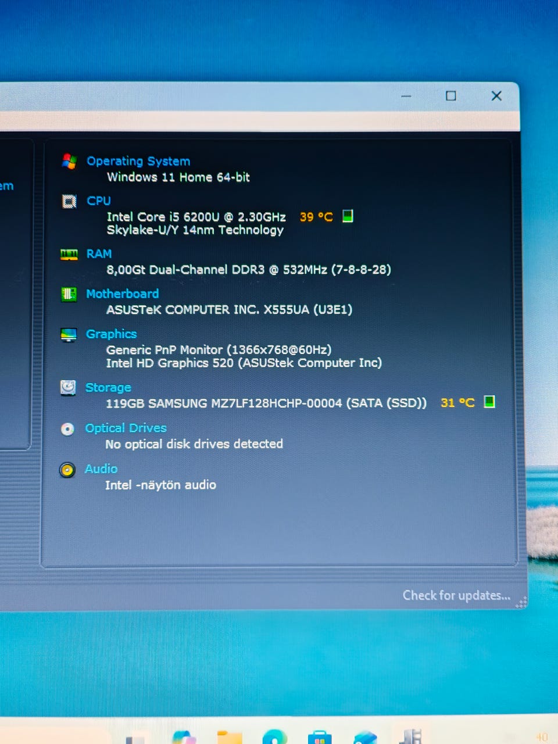Open the CPU section link
This screenshot has height=744, width=558.
pos(99,201)
